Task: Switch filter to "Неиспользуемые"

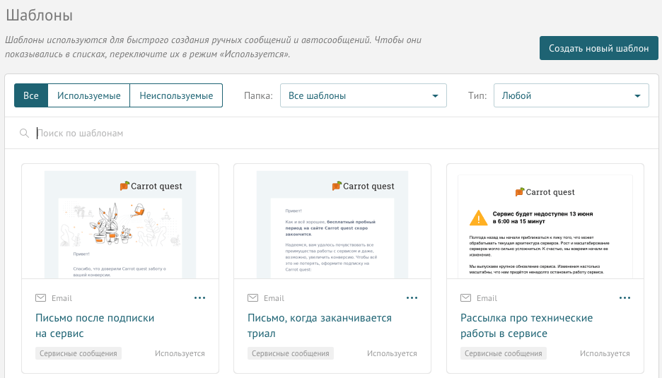Action: tap(176, 95)
